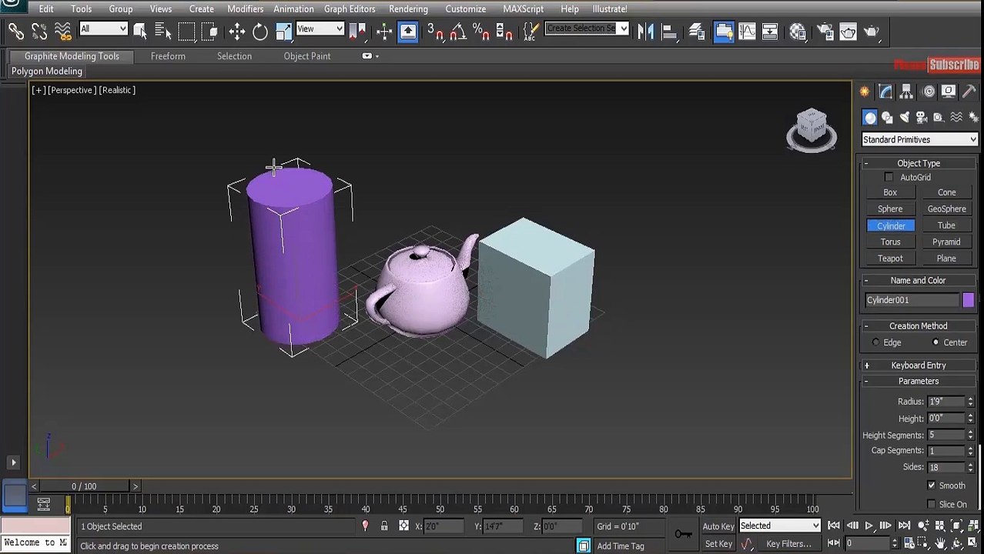
Task: Switch to the Freeform ribbon tab
Action: tap(168, 56)
